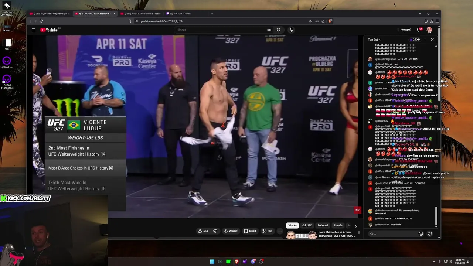Create a clip with Klip button
The width and height of the screenshot is (473, 266).
click(267, 231)
